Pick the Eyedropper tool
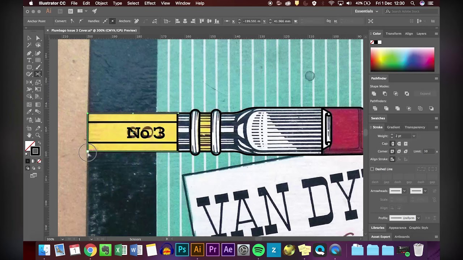 [x=29, y=112]
